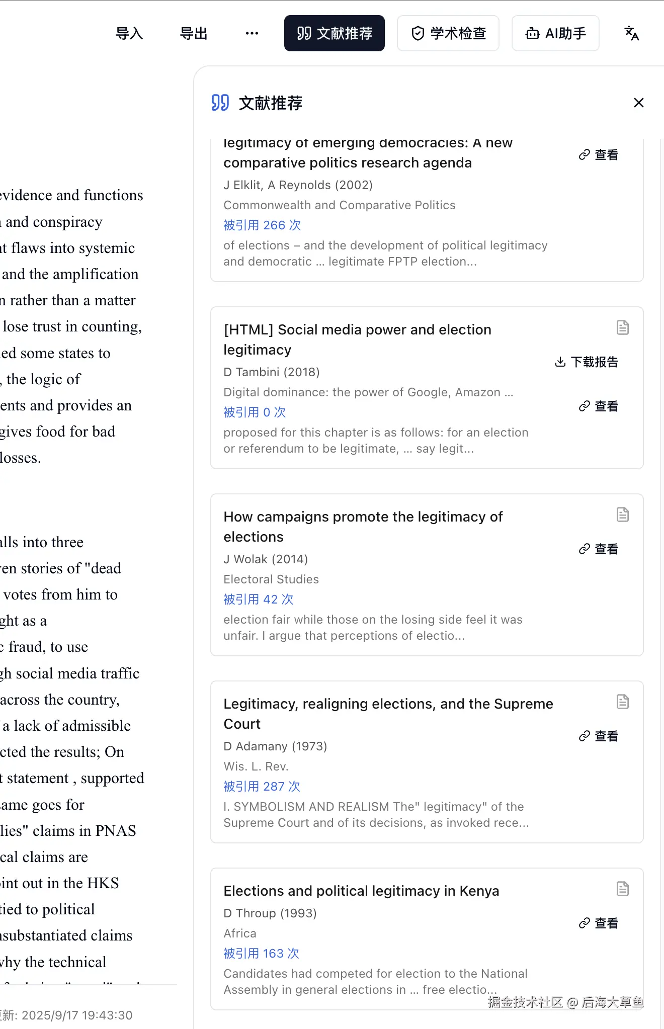Close the 文献推荐 panel
The height and width of the screenshot is (1029, 664).
[x=638, y=103]
